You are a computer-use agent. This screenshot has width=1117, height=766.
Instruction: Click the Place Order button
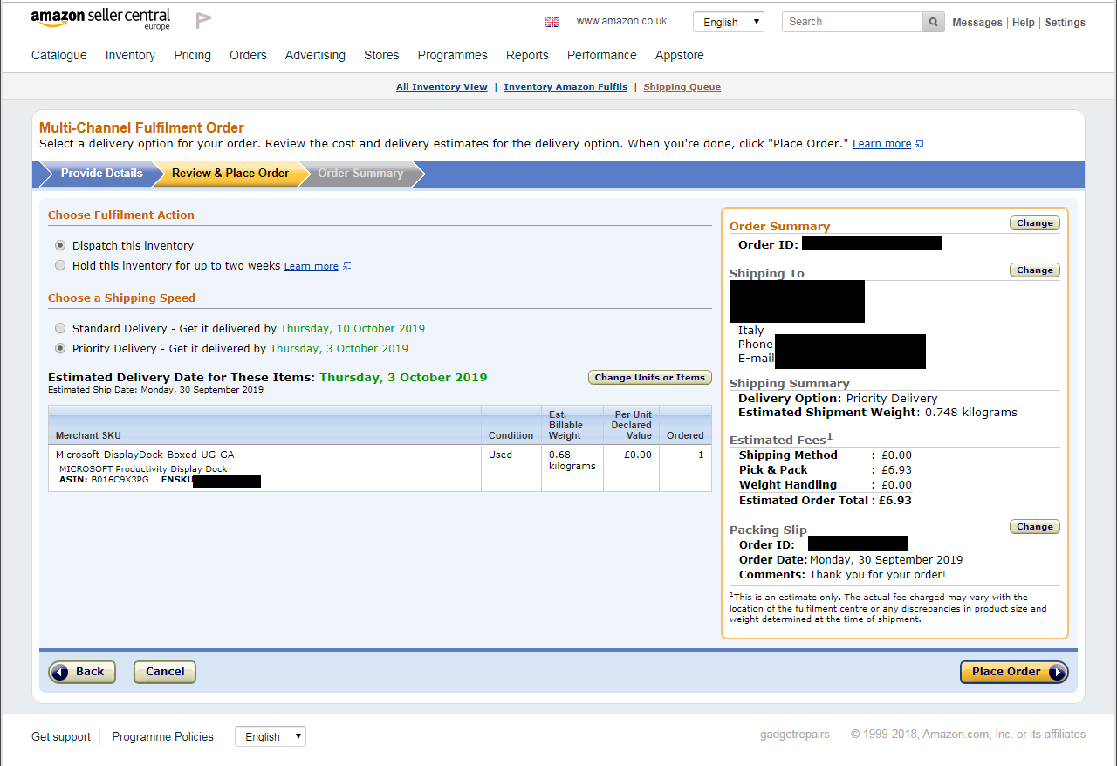click(x=1014, y=672)
